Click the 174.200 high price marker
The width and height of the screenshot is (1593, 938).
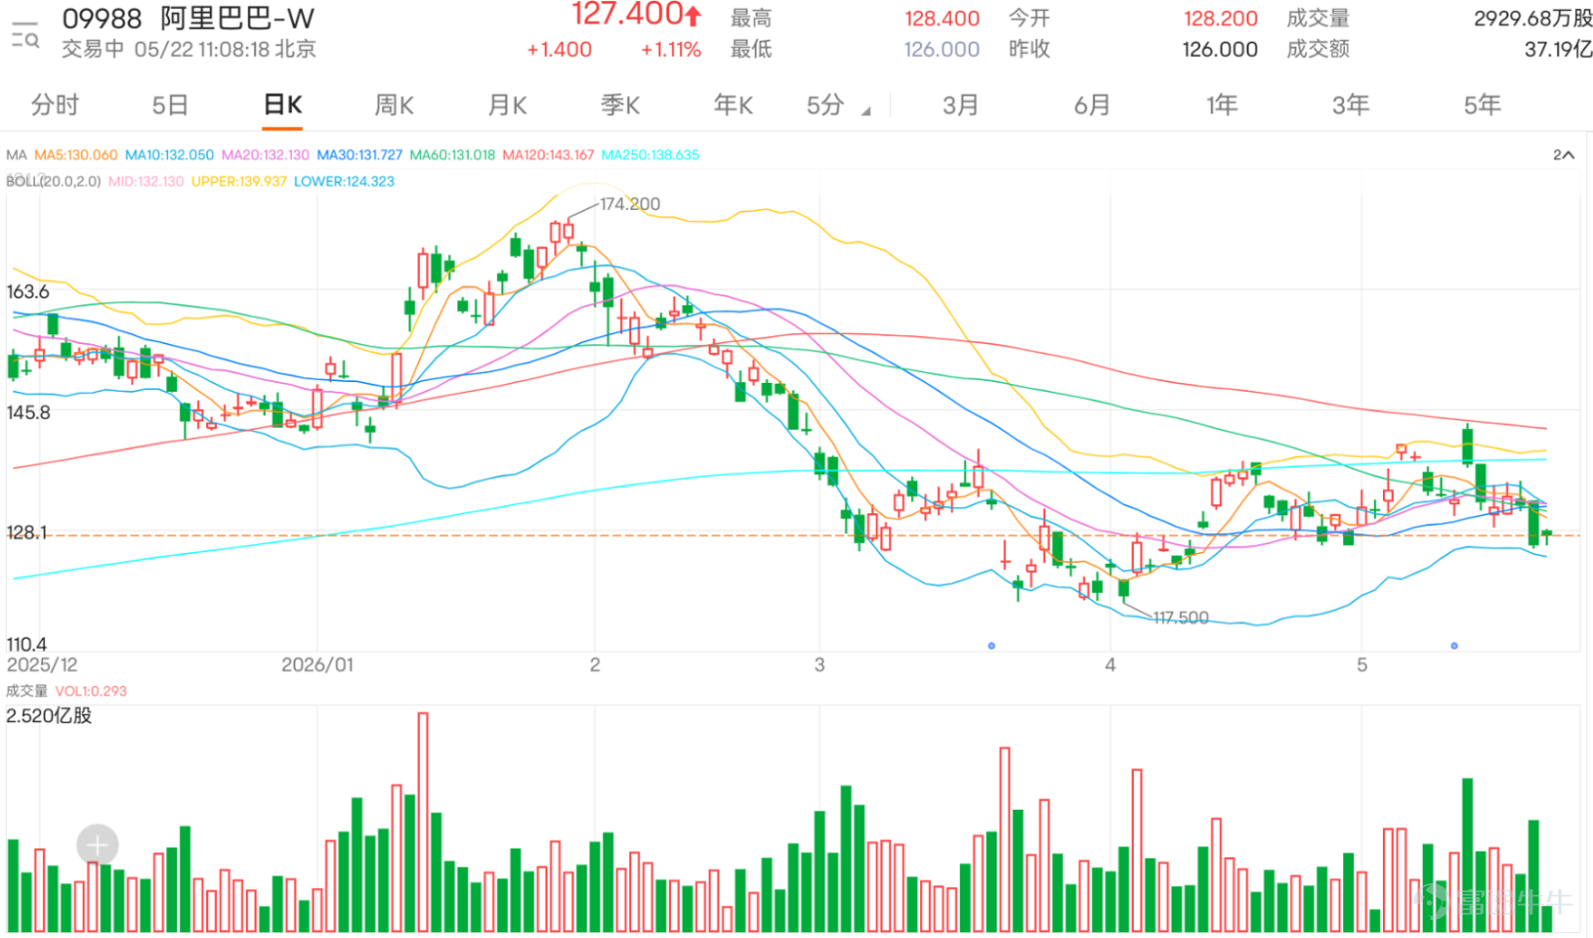coord(629,204)
